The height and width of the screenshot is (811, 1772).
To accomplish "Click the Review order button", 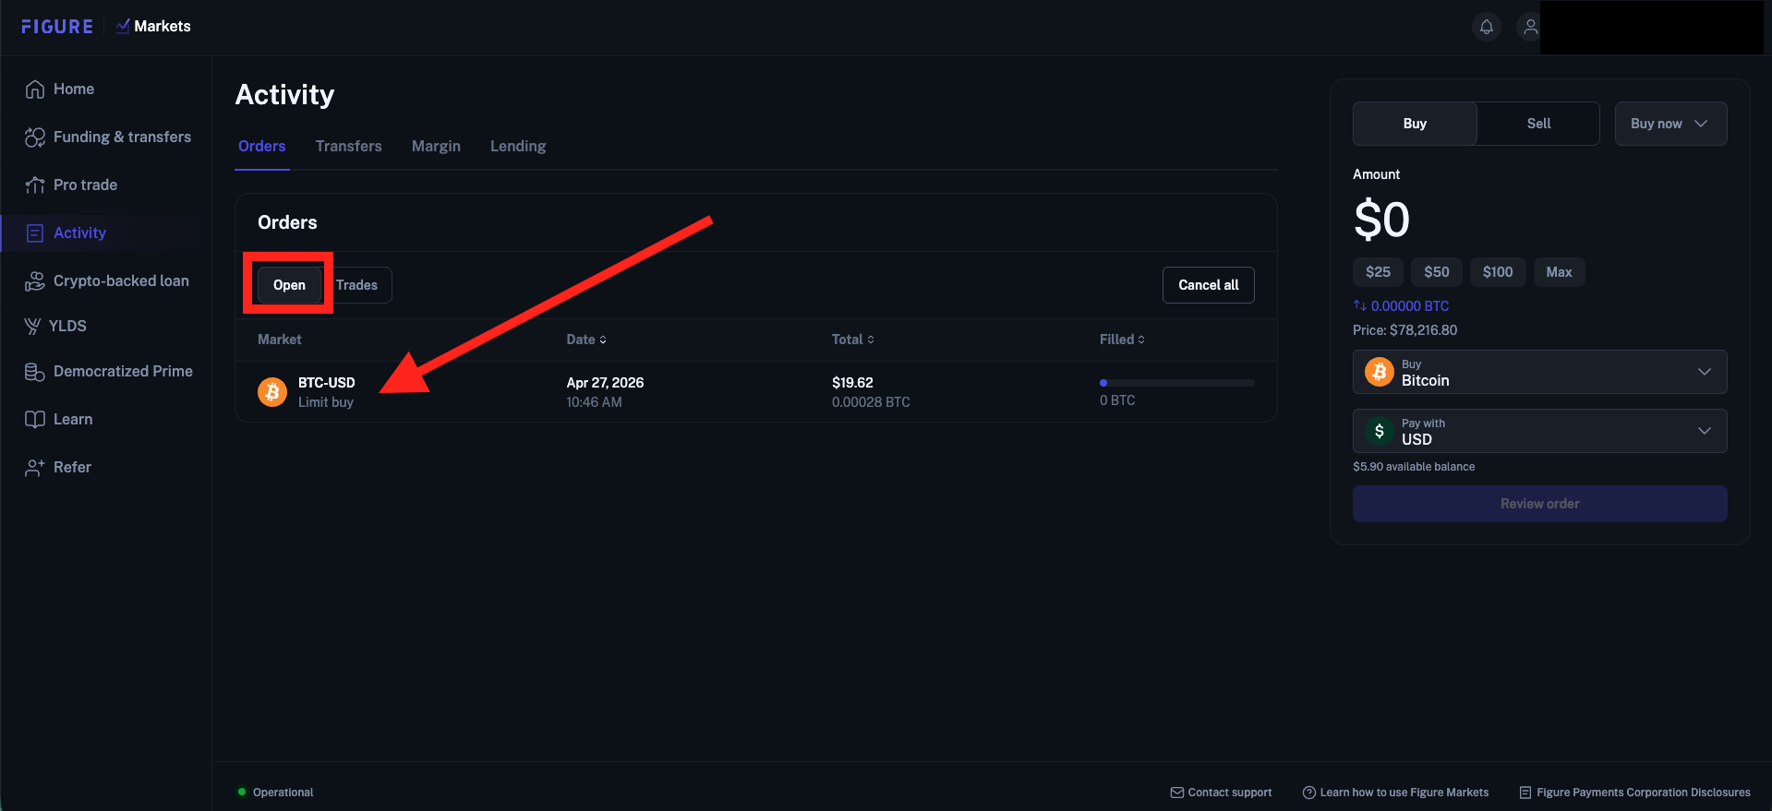I will point(1539,504).
